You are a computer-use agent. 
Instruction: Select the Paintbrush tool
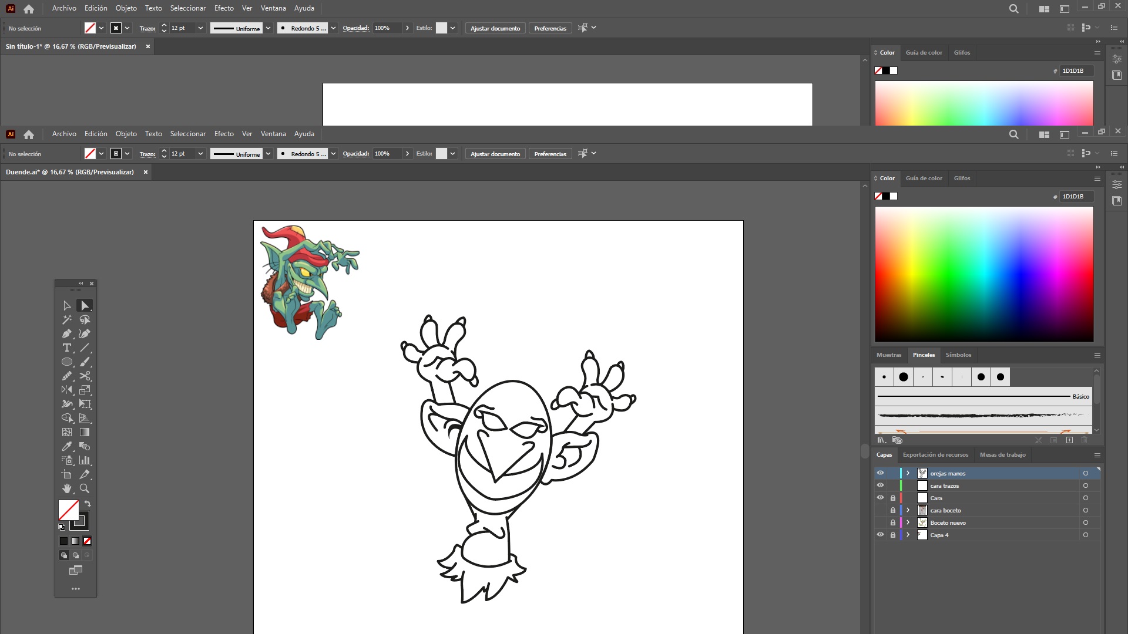[85, 362]
